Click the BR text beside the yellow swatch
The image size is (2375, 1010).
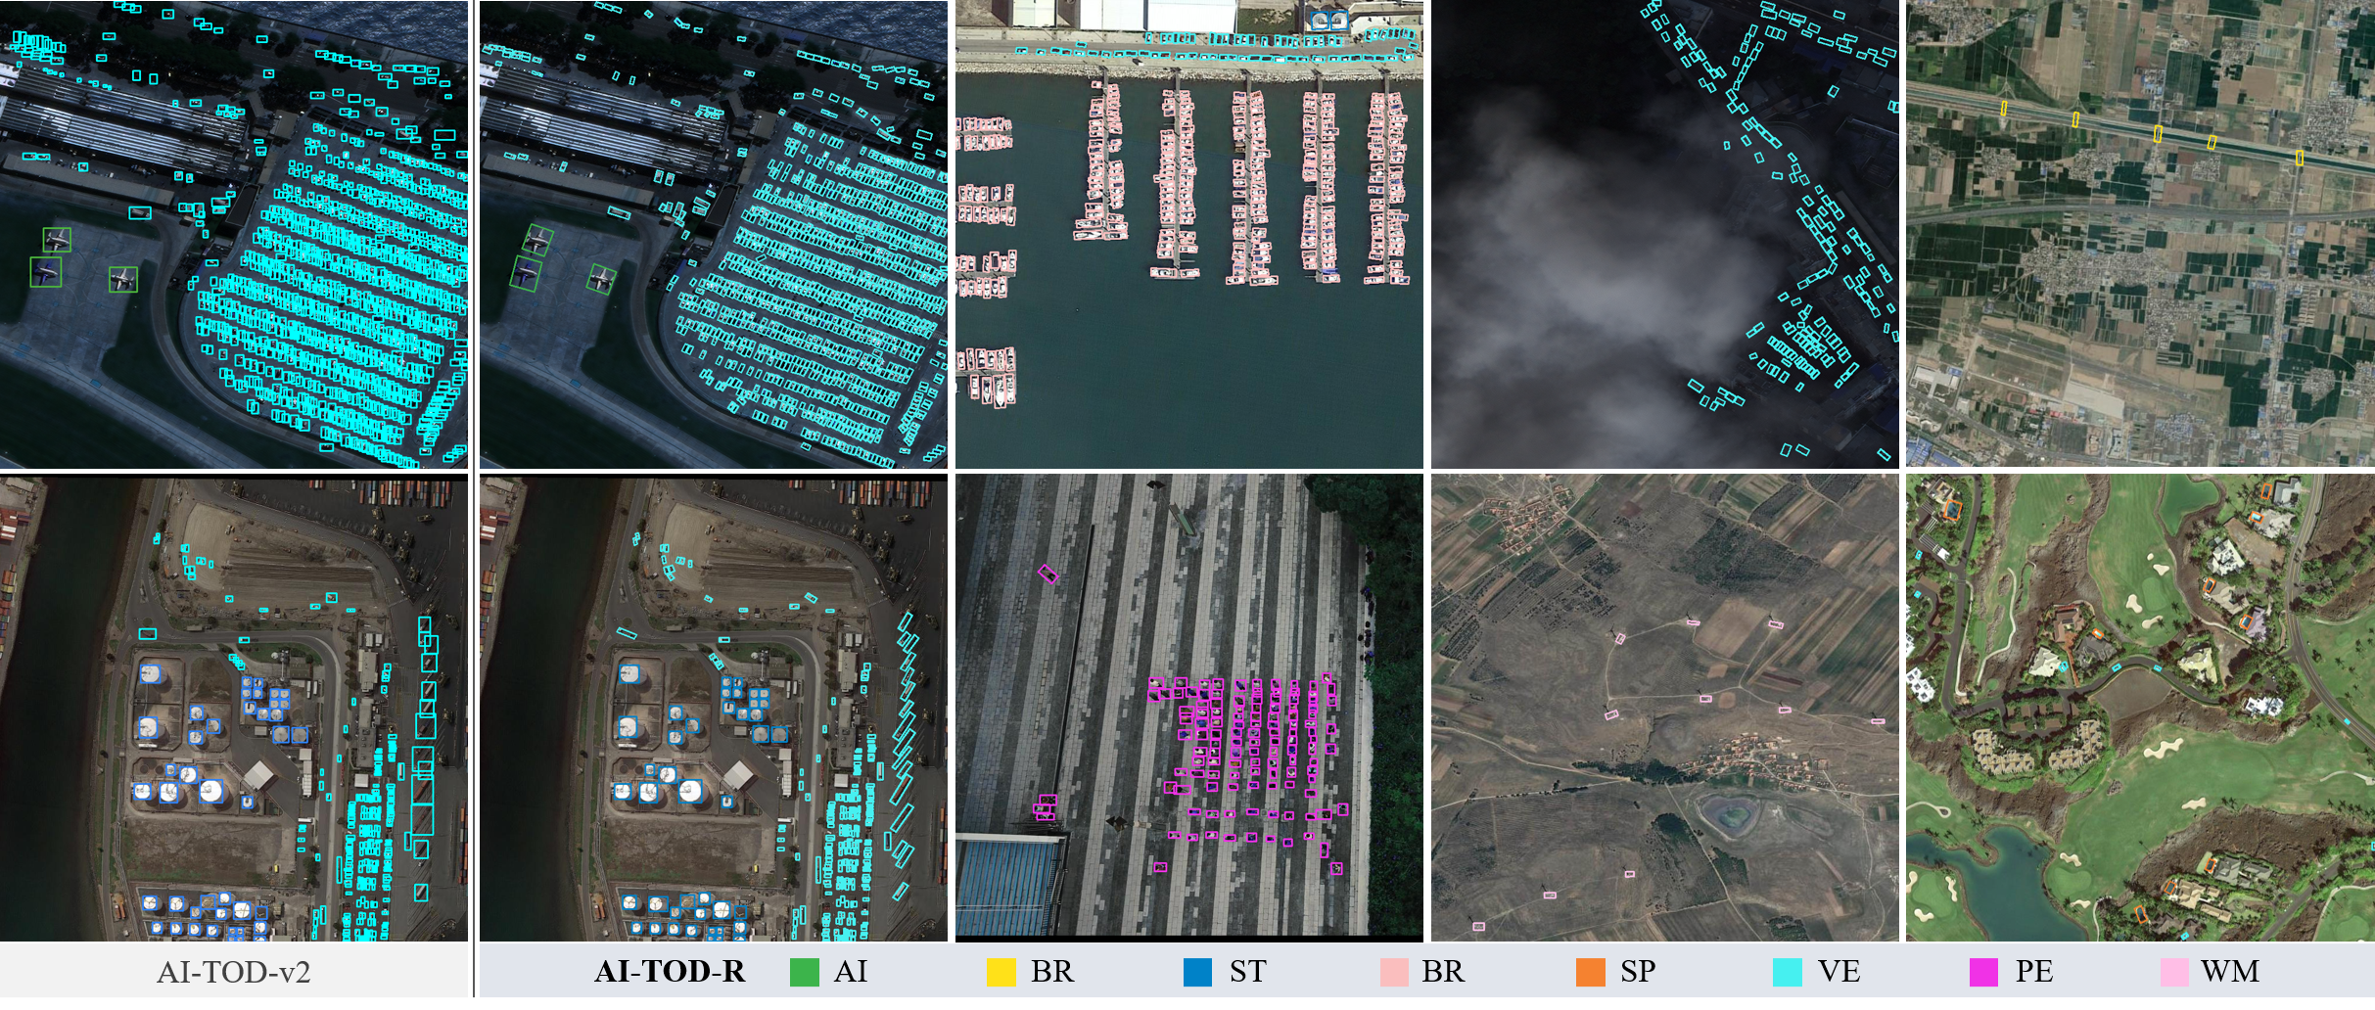tap(1052, 971)
